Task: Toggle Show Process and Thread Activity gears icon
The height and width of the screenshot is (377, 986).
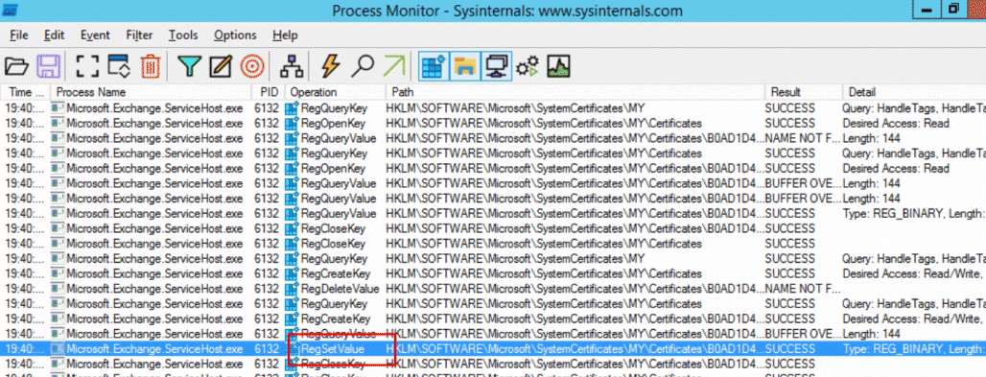Action: click(x=528, y=65)
